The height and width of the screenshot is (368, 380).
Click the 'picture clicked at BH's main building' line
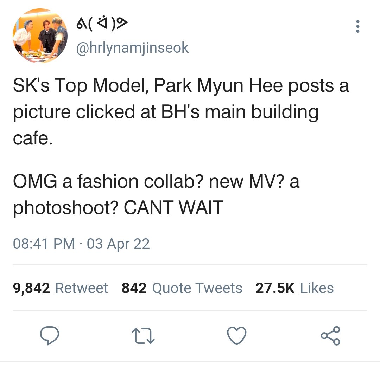pyautogui.click(x=166, y=112)
